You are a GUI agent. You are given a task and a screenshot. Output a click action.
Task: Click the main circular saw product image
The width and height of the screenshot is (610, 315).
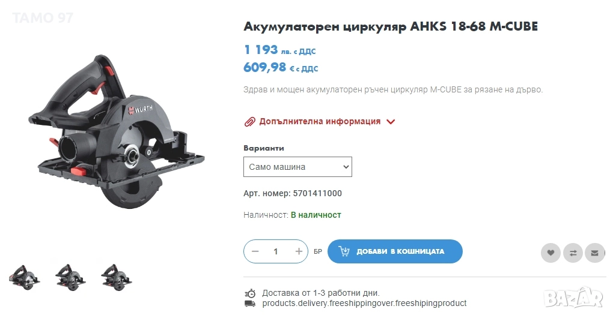click(x=116, y=131)
